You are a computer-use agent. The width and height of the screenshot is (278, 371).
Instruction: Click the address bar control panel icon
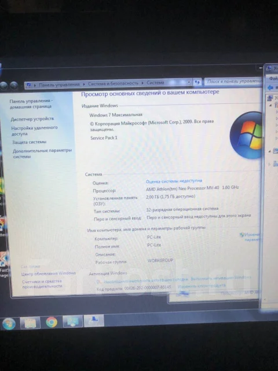28,85
